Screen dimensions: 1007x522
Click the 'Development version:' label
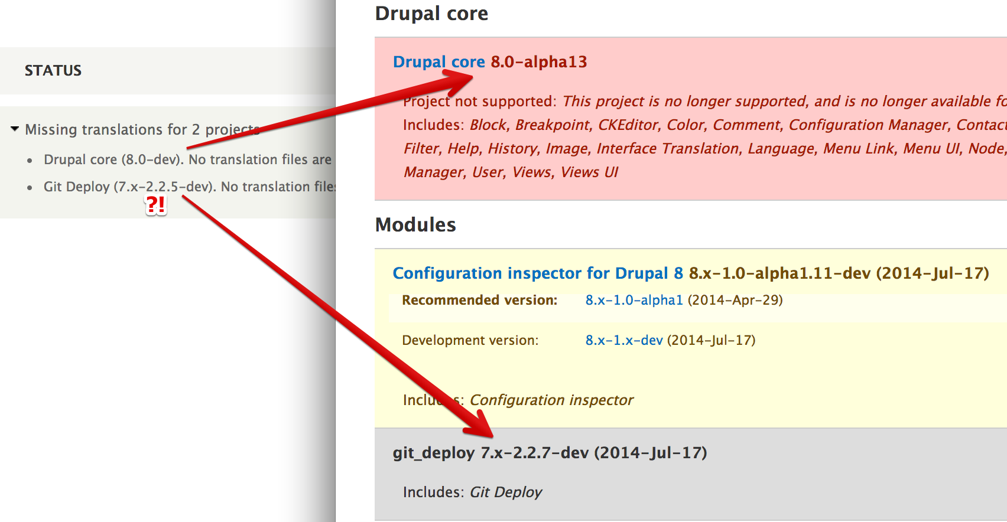(x=470, y=340)
